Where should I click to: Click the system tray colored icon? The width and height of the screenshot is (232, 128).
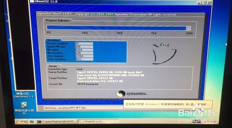(194, 121)
